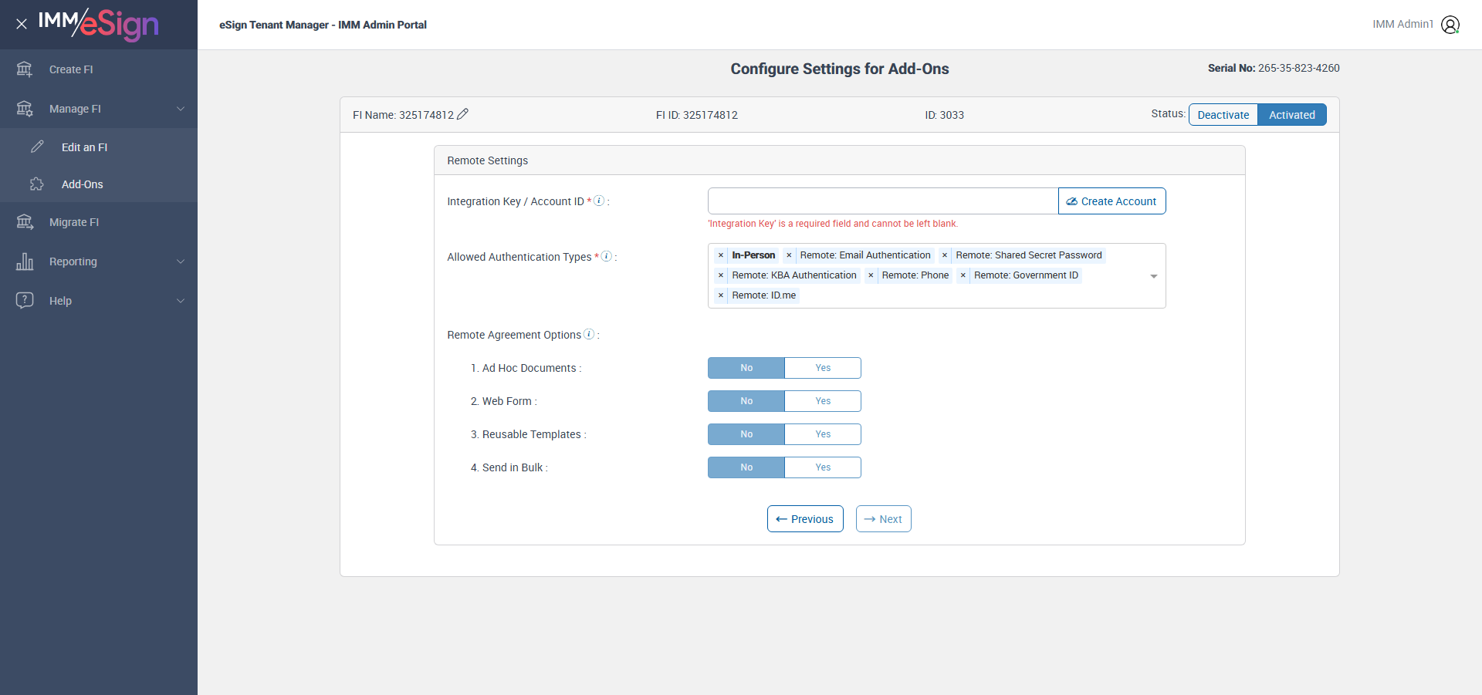The height and width of the screenshot is (695, 1482).
Task: Click the Configure Settings for Add-Ons heading
Action: [840, 69]
